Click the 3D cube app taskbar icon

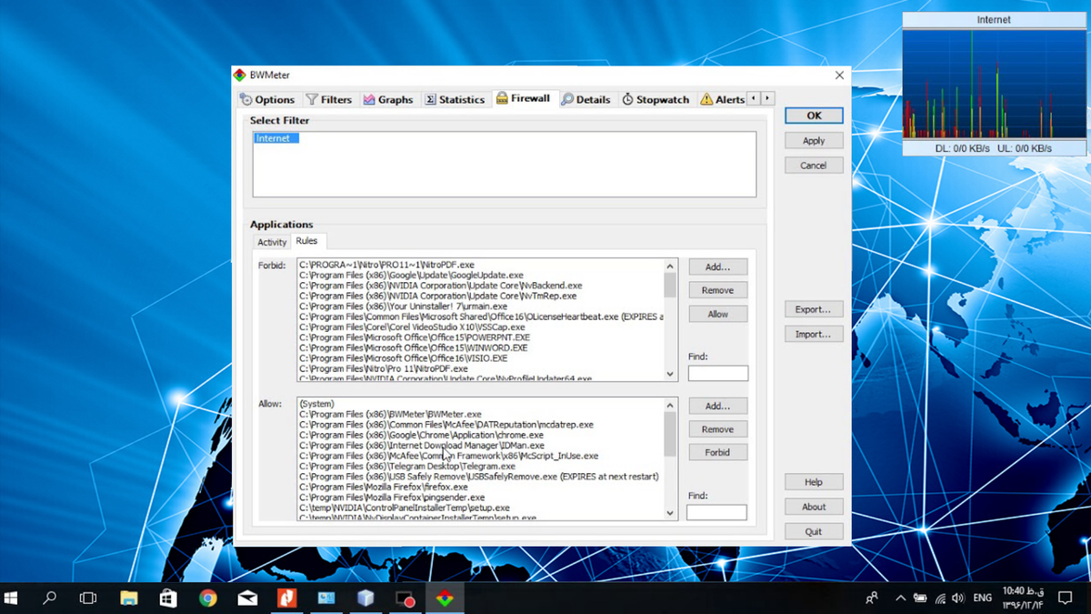tap(365, 598)
